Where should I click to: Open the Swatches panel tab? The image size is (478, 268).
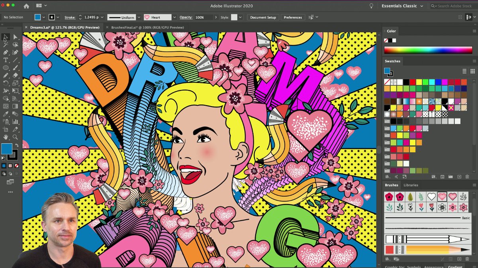click(393, 61)
